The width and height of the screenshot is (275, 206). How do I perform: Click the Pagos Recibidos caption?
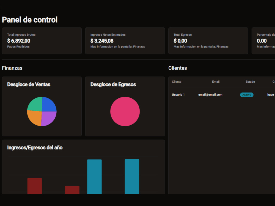click(x=18, y=47)
